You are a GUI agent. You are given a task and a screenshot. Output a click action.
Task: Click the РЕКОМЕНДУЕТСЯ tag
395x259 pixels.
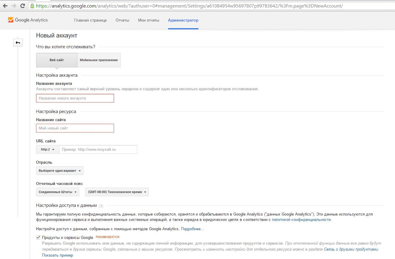[107, 237]
